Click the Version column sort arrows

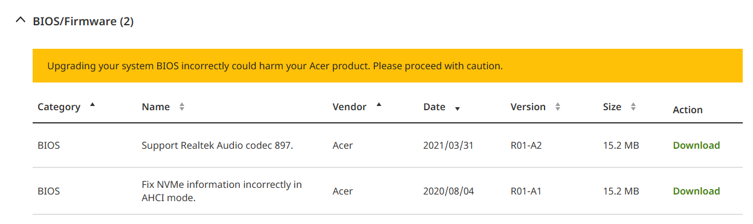click(557, 107)
